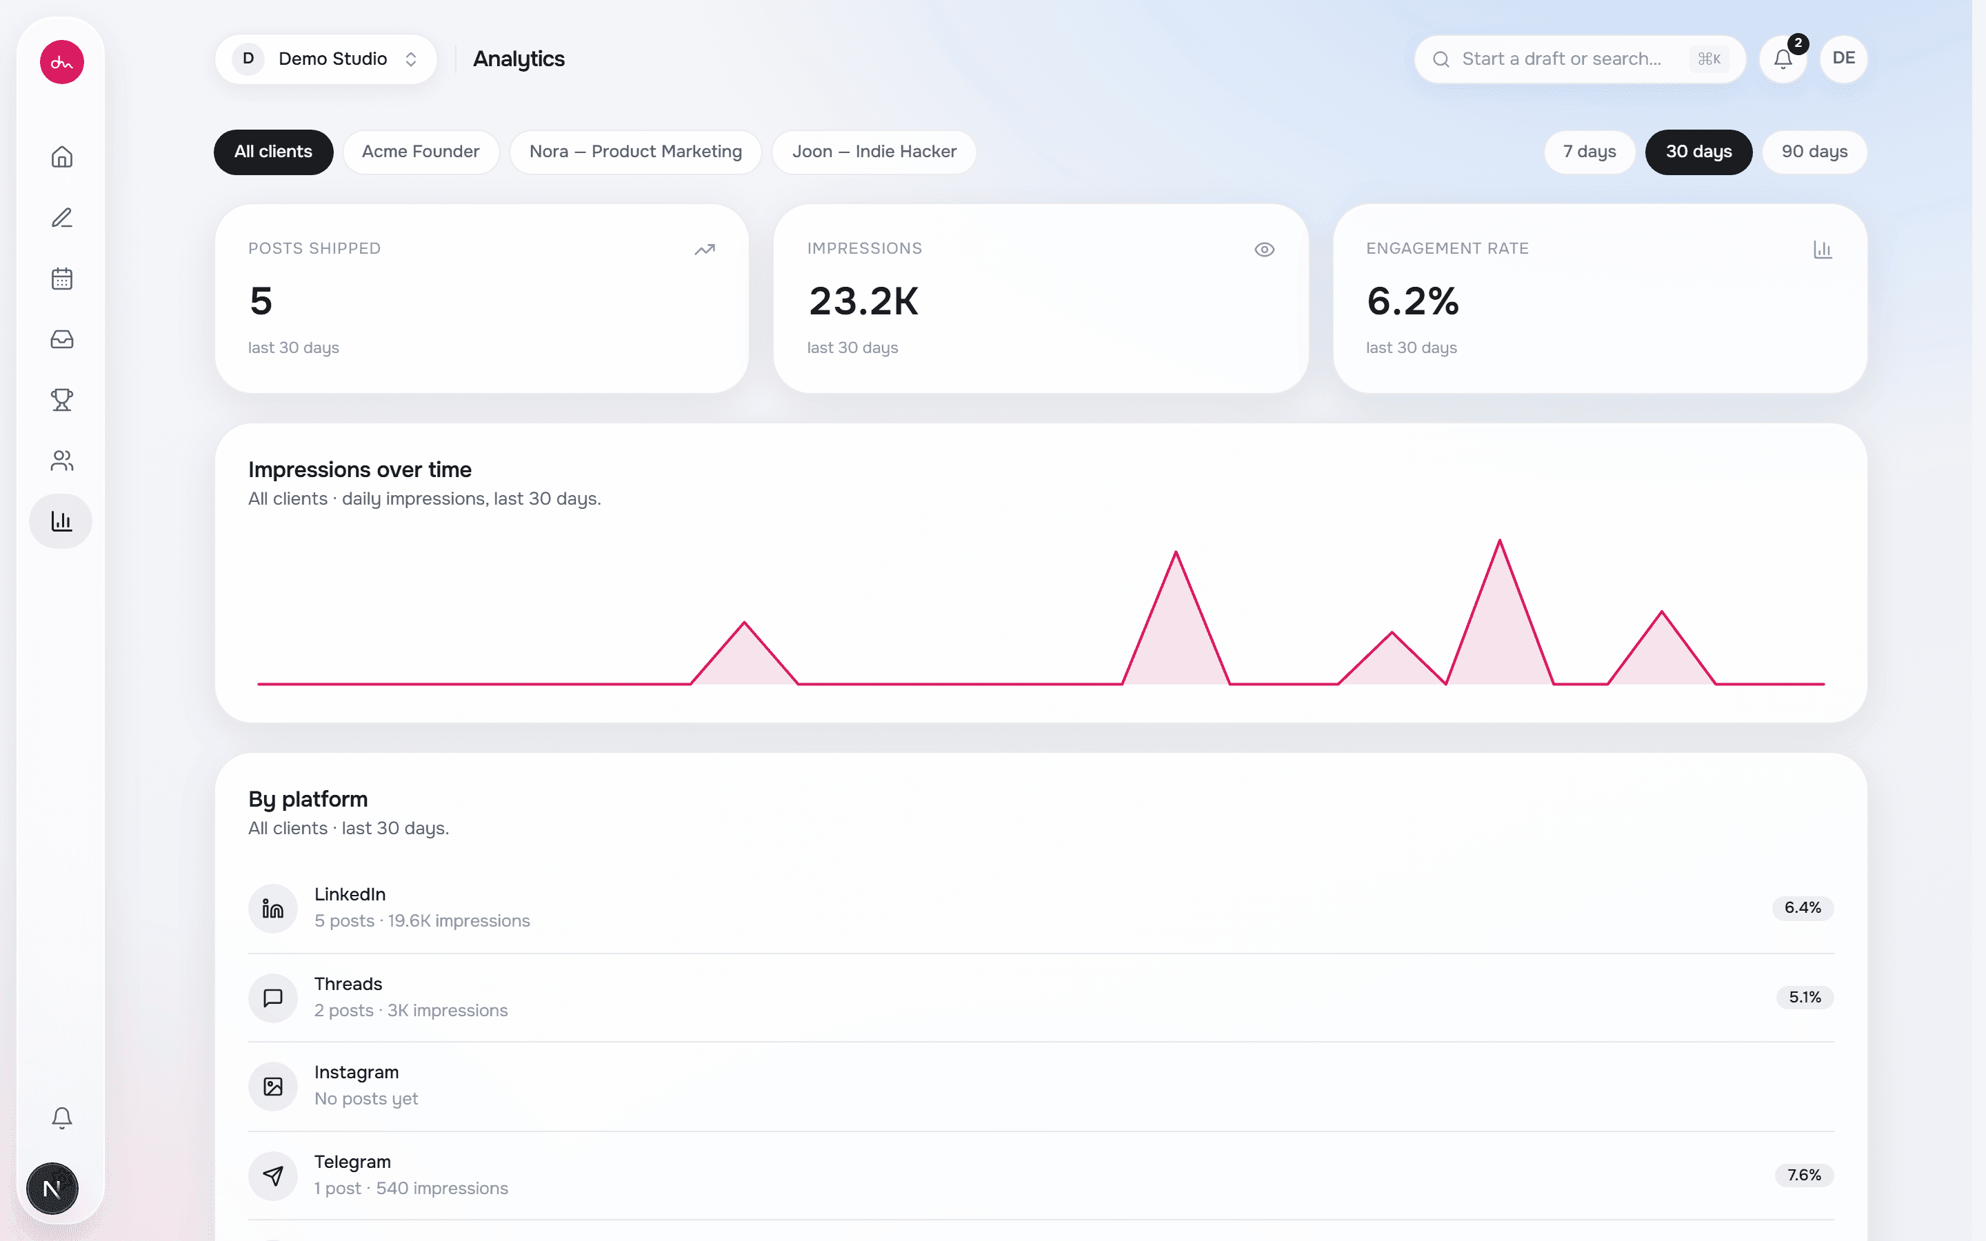Click the notification count badge 2

1798,43
